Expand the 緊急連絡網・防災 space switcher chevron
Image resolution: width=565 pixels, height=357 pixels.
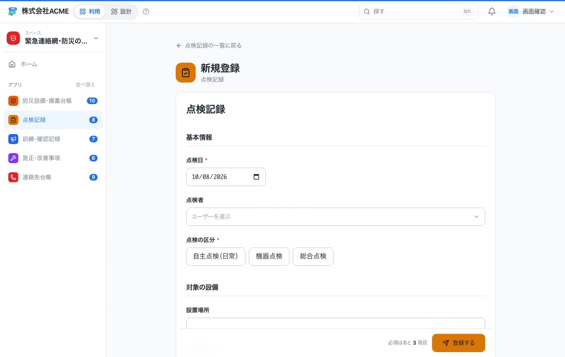click(x=96, y=38)
